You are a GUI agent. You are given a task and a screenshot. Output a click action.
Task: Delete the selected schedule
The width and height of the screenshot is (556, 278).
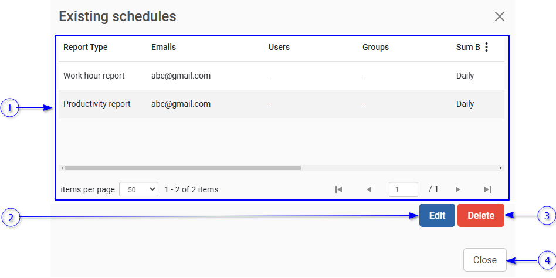pyautogui.click(x=481, y=215)
